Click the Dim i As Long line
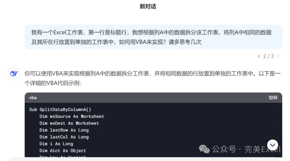This screenshot has height=161, width=290. point(56,144)
